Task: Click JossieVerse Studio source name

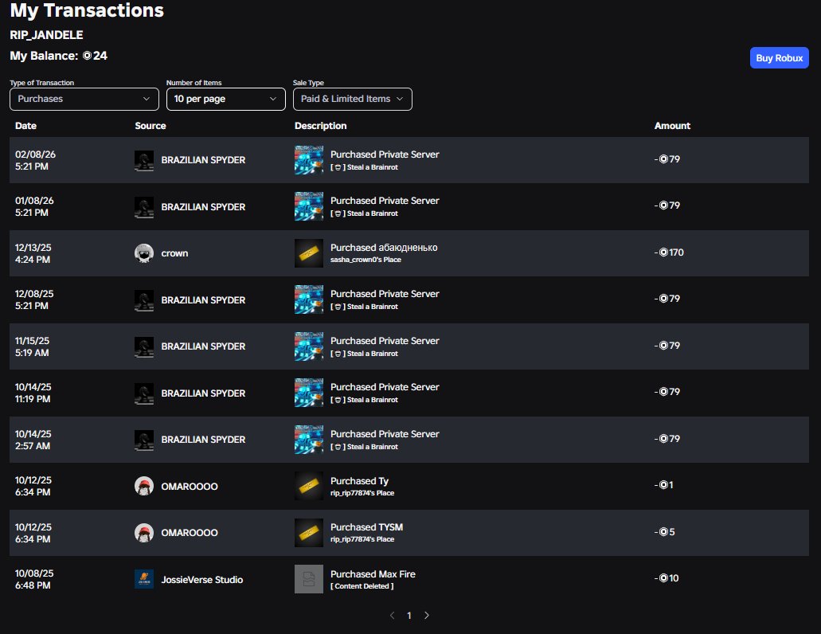Action: click(202, 580)
